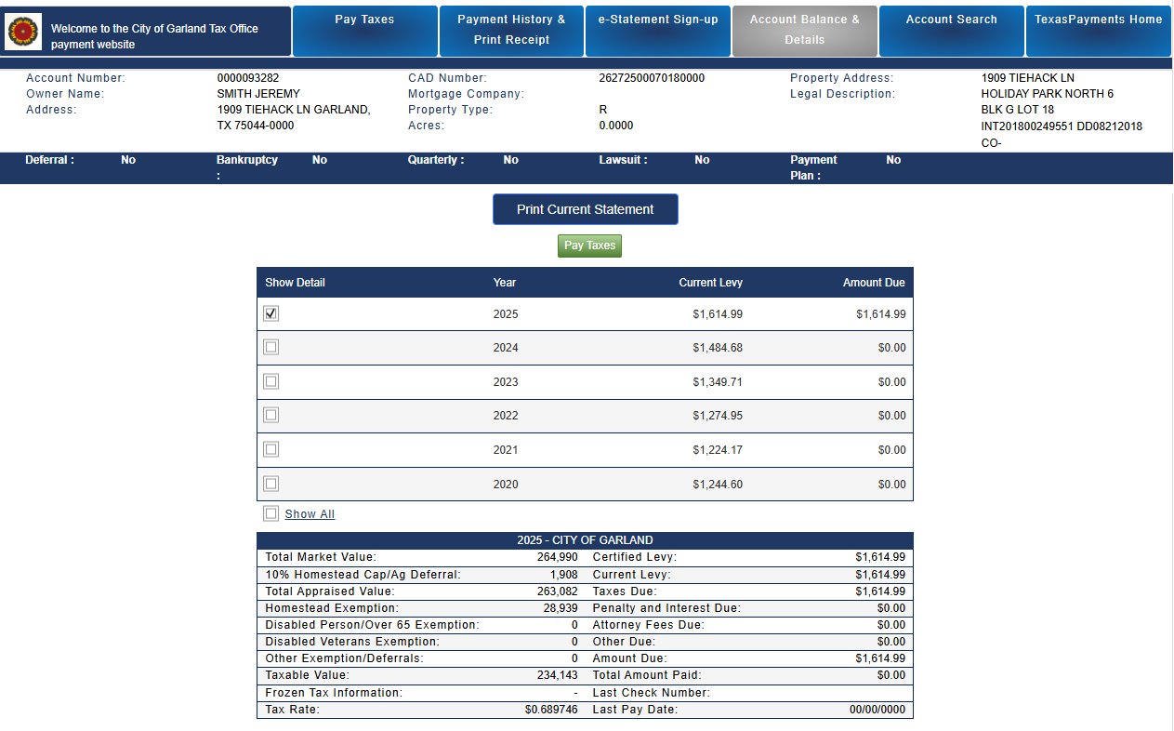Select the 2020 detail checkbox
This screenshot has height=731, width=1174.
(x=270, y=484)
